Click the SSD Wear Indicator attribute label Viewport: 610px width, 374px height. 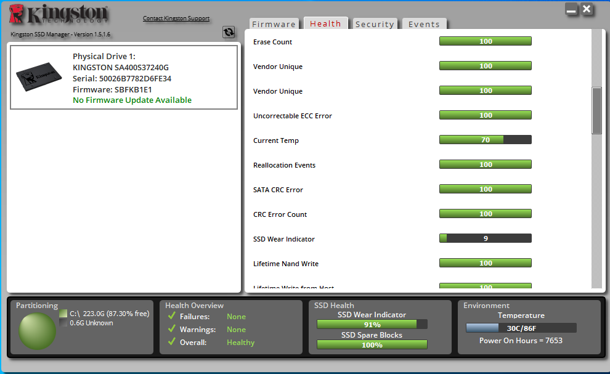[x=283, y=239]
